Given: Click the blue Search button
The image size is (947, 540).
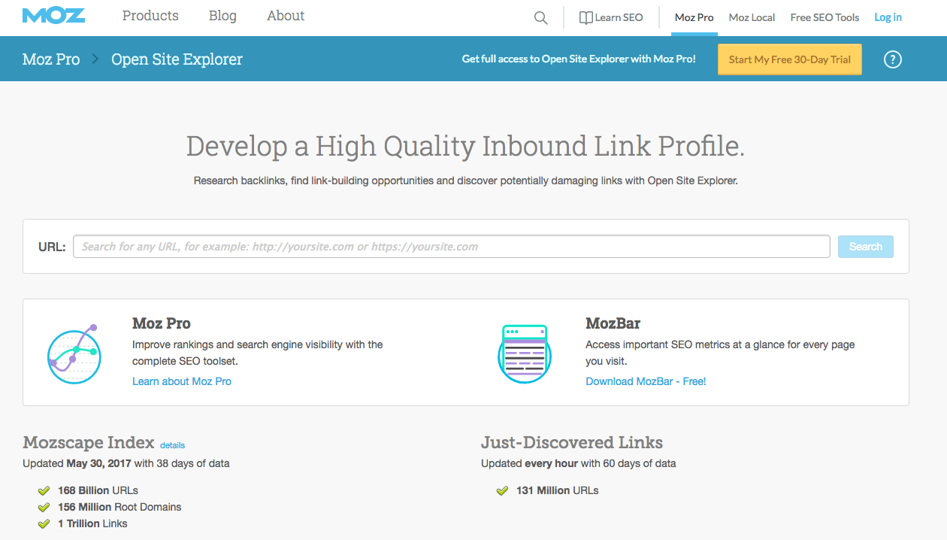Looking at the screenshot, I should (x=866, y=247).
